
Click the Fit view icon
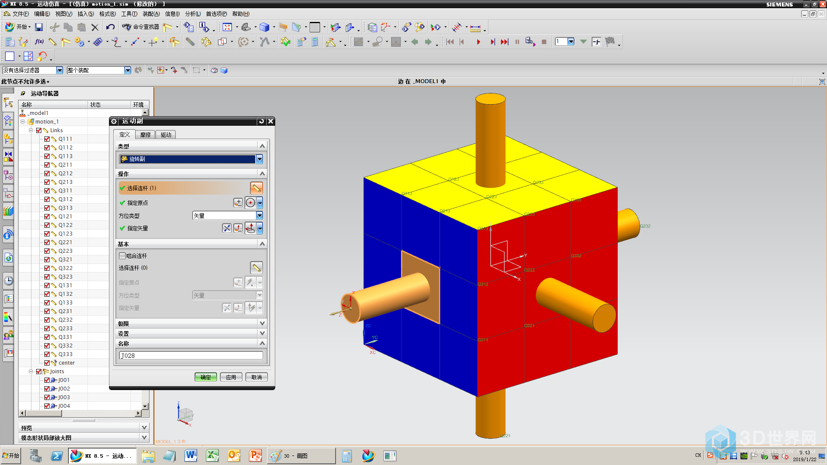pos(227,27)
